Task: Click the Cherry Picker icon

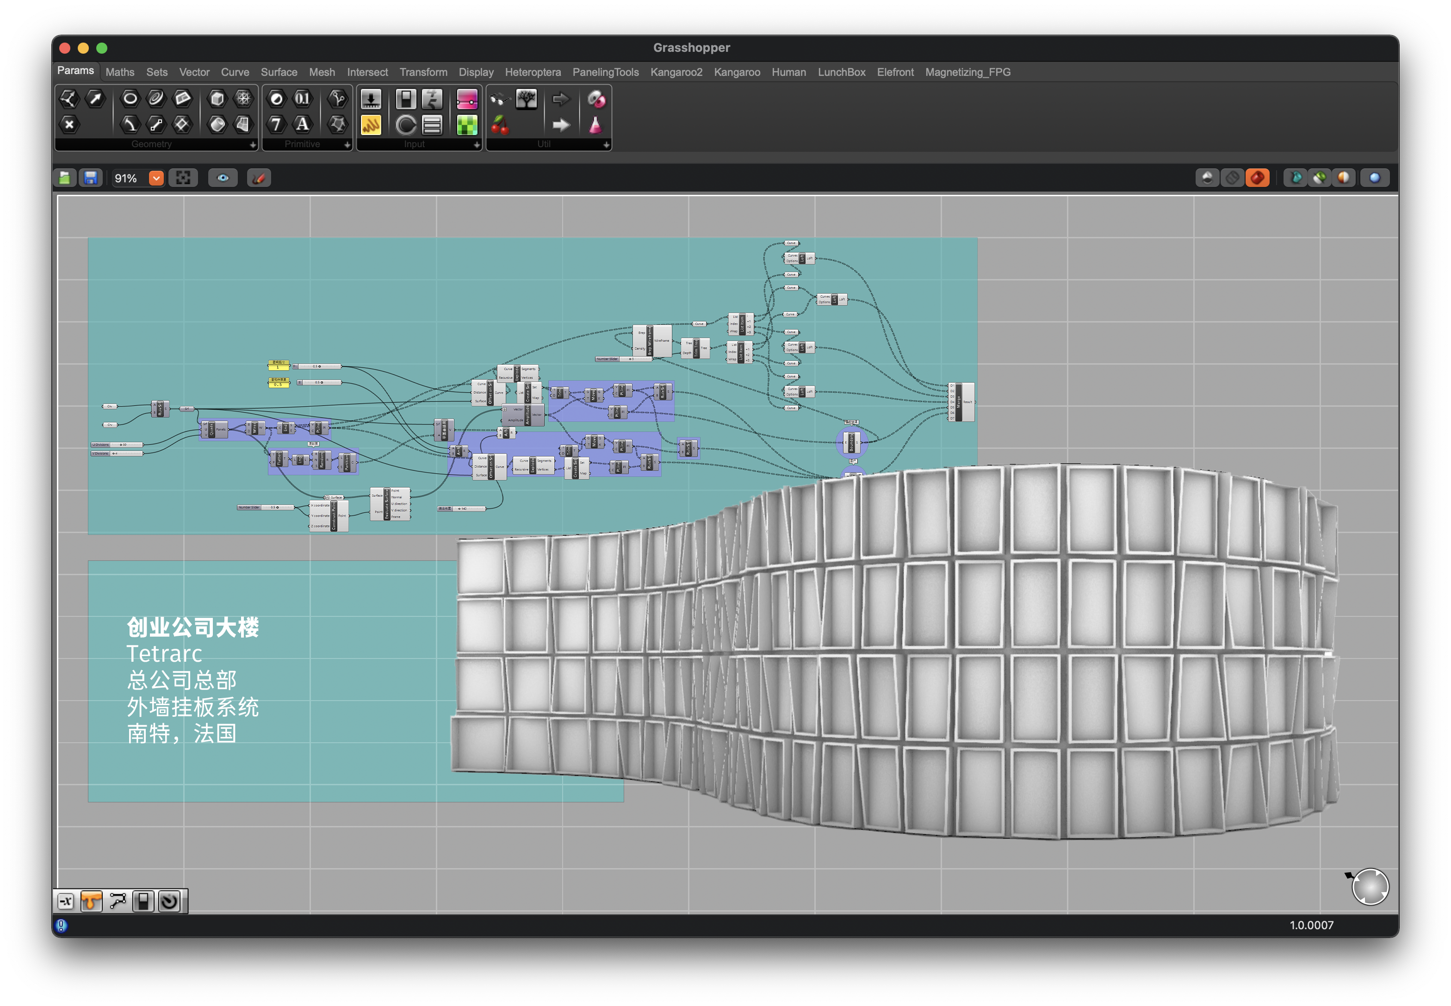Action: point(500,125)
